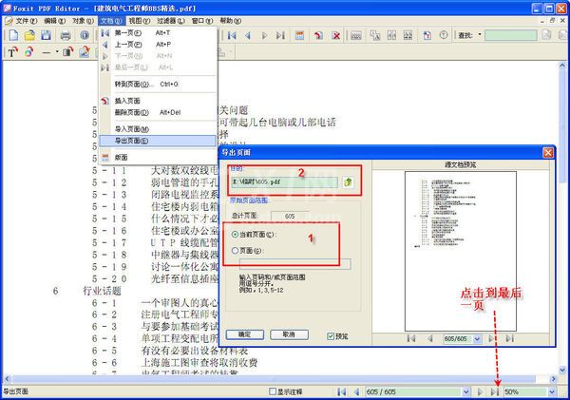Open the 过滤器 menu
Image resolution: width=570 pixels, height=400 pixels.
(171, 21)
